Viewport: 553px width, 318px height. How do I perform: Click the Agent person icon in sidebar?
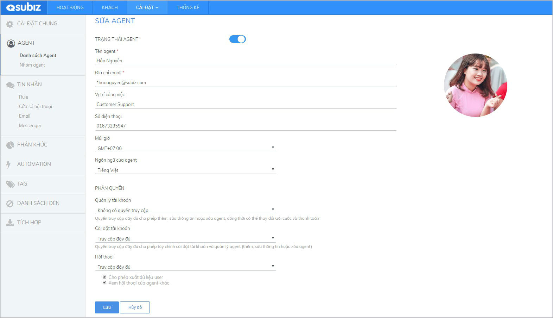[11, 43]
